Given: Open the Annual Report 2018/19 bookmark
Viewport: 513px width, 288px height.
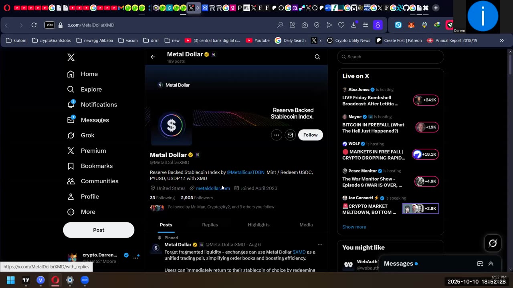Looking at the screenshot, I should [452, 40].
